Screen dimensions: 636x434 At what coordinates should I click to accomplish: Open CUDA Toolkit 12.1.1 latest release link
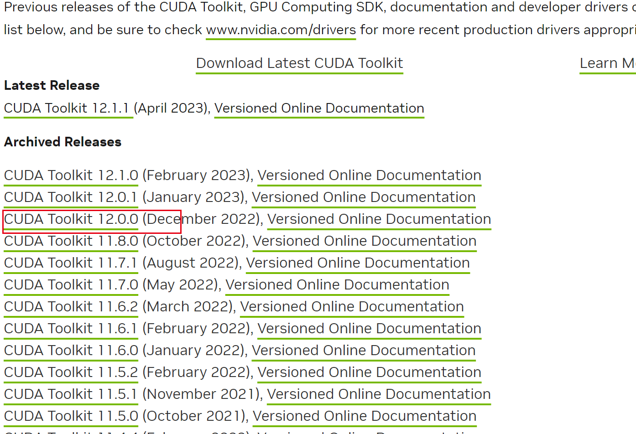[x=68, y=108]
